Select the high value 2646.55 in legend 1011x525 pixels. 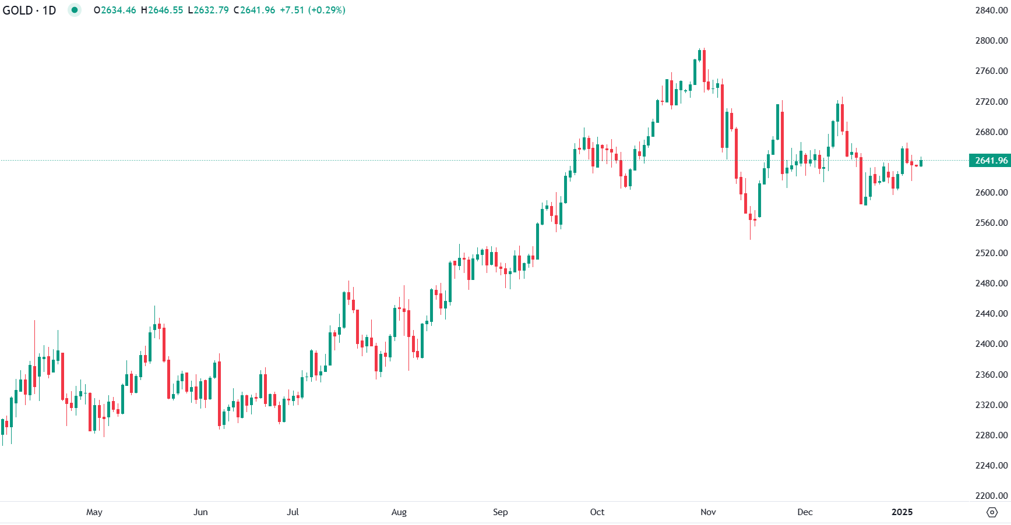tap(165, 10)
